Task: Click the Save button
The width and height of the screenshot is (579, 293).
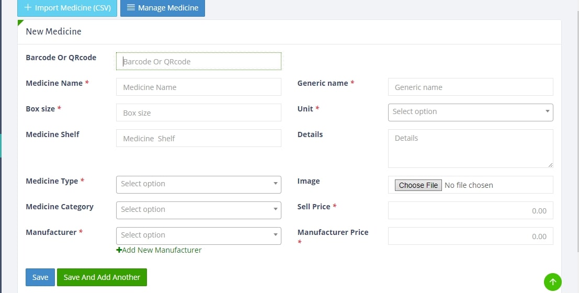Action: point(40,277)
